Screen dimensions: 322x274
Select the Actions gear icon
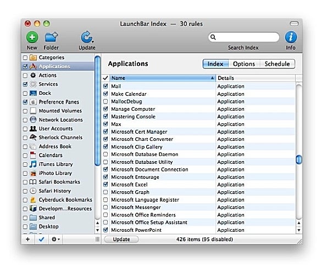click(33, 75)
